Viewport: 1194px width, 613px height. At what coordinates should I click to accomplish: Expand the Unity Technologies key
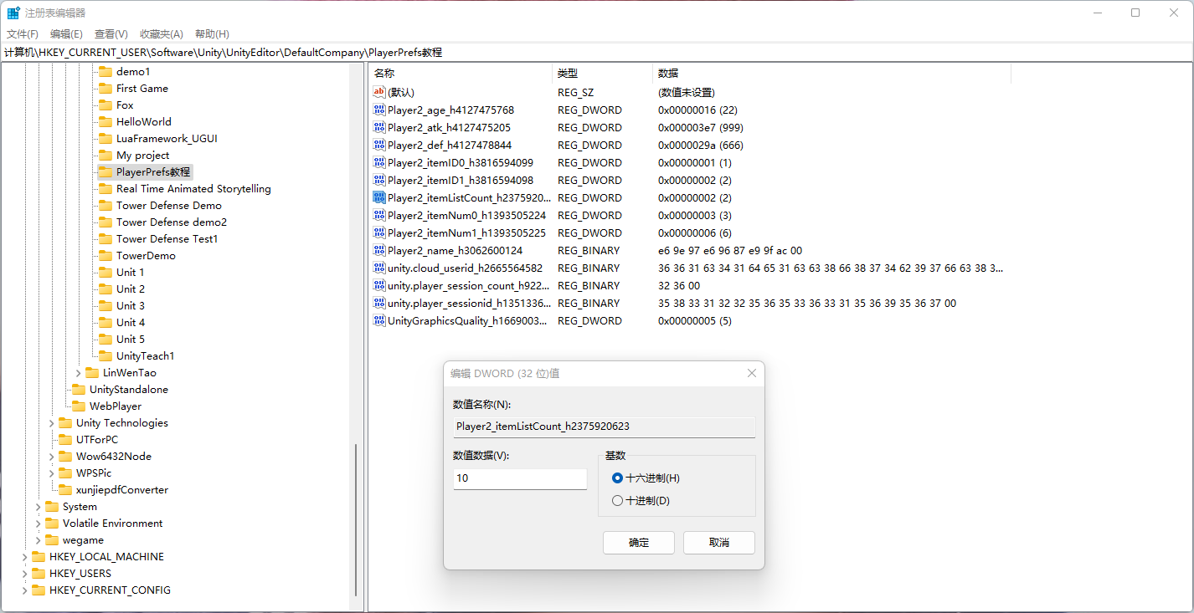(52, 423)
